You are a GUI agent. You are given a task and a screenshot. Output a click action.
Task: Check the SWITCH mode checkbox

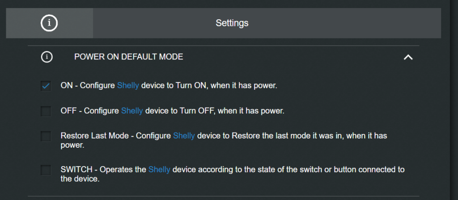pyautogui.click(x=46, y=170)
